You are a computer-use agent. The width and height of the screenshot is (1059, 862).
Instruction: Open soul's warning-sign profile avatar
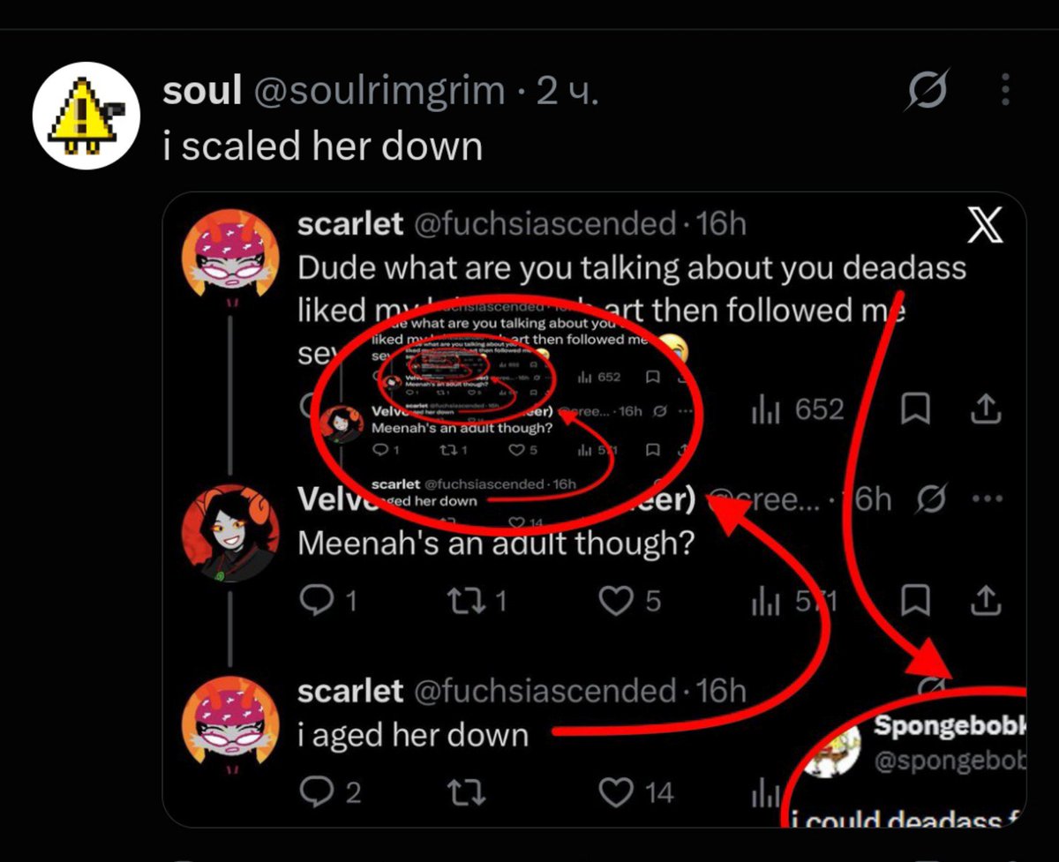[x=86, y=116]
